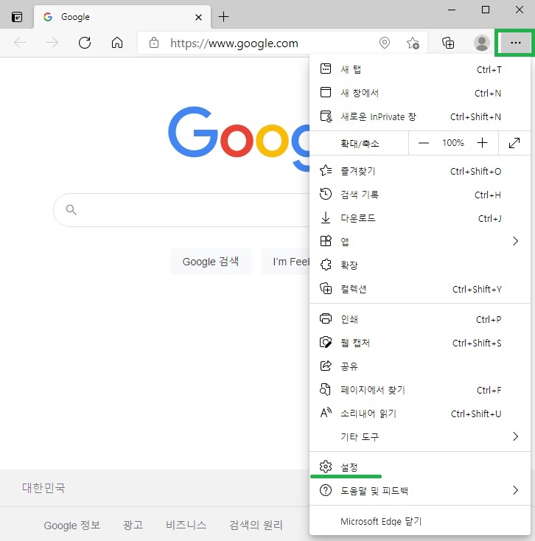Open 즐겨찾기 favorites menu item
This screenshot has height=541, width=535.
click(420, 171)
